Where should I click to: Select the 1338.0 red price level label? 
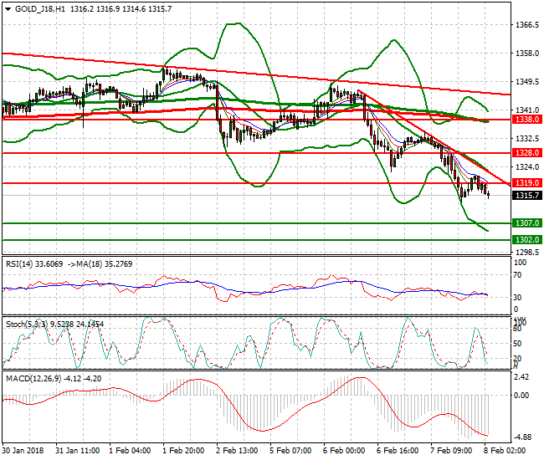point(527,120)
